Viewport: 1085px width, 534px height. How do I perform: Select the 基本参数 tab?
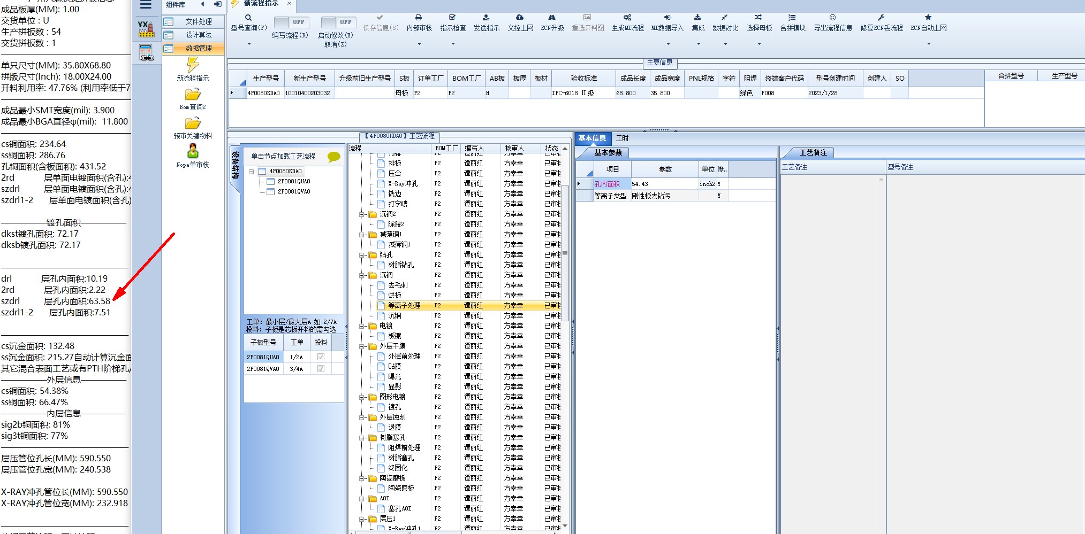coord(608,153)
